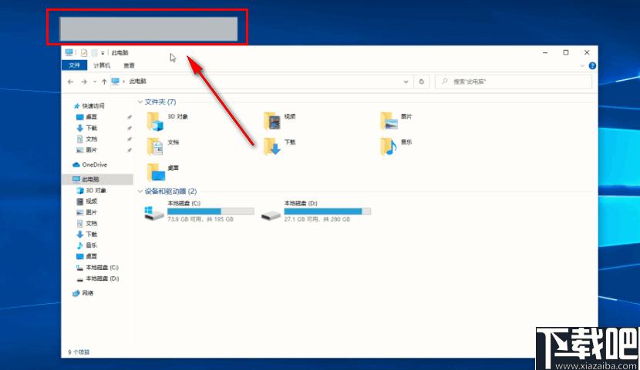The height and width of the screenshot is (370, 640).
Task: Open the 3D 对象 folder icon
Action: pyautogui.click(x=157, y=121)
